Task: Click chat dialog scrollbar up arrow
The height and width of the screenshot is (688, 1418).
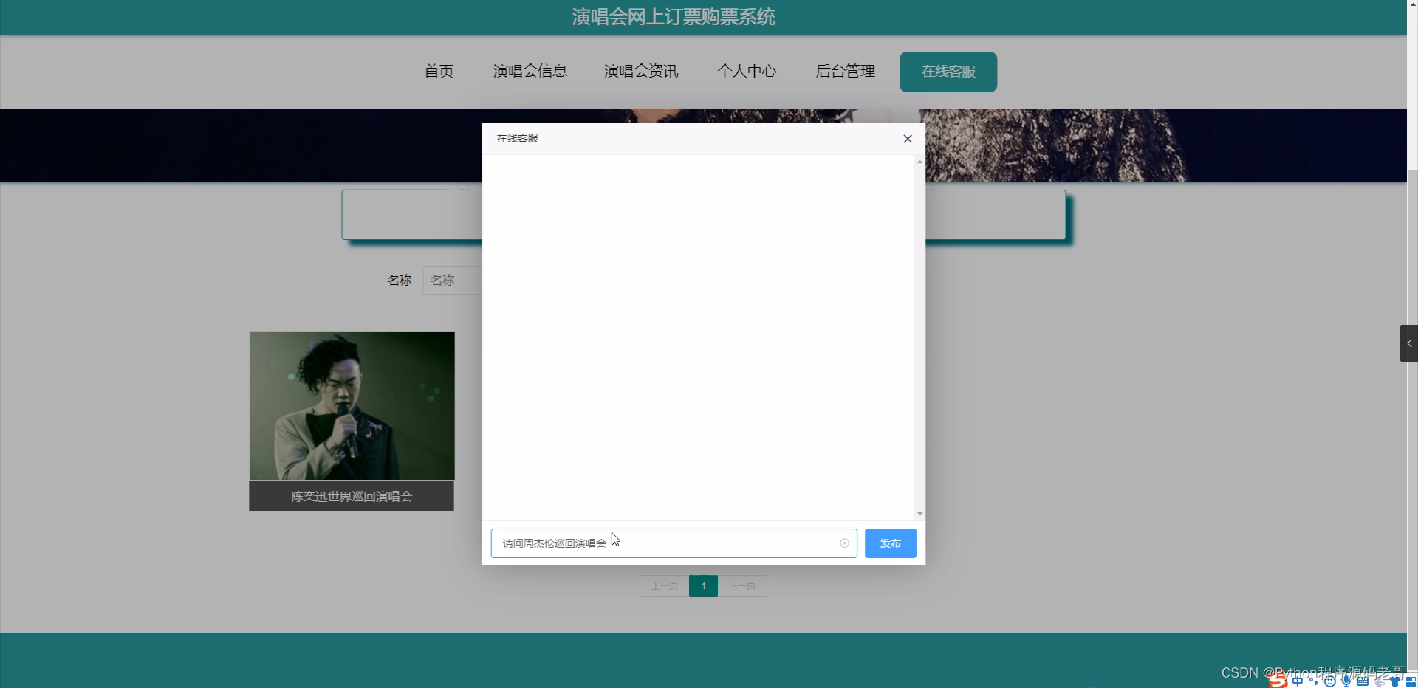Action: 919,161
